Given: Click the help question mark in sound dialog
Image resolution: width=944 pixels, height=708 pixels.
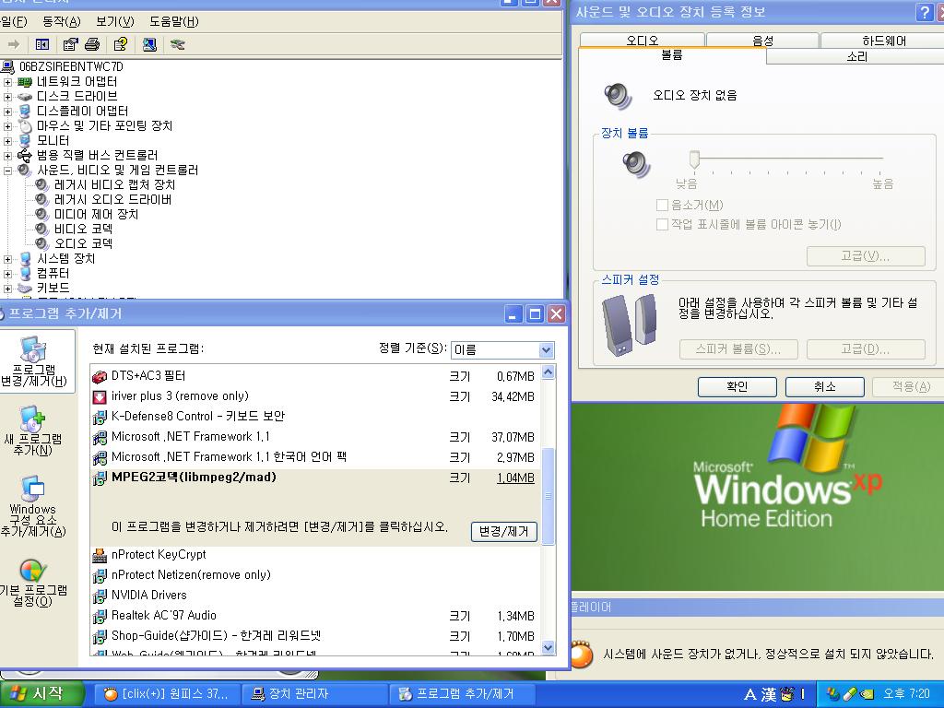Looking at the screenshot, I should [x=924, y=11].
